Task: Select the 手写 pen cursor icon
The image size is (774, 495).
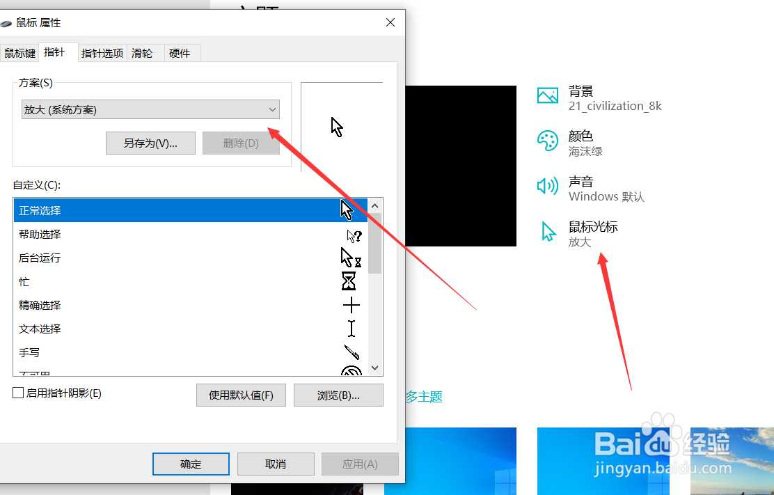Action: (x=104, y=352)
